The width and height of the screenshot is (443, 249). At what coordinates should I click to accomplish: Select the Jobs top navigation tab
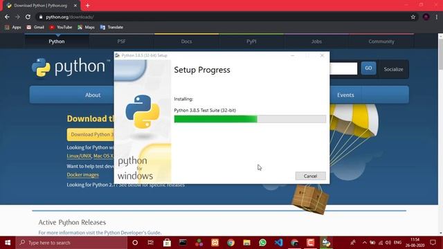coord(316,41)
